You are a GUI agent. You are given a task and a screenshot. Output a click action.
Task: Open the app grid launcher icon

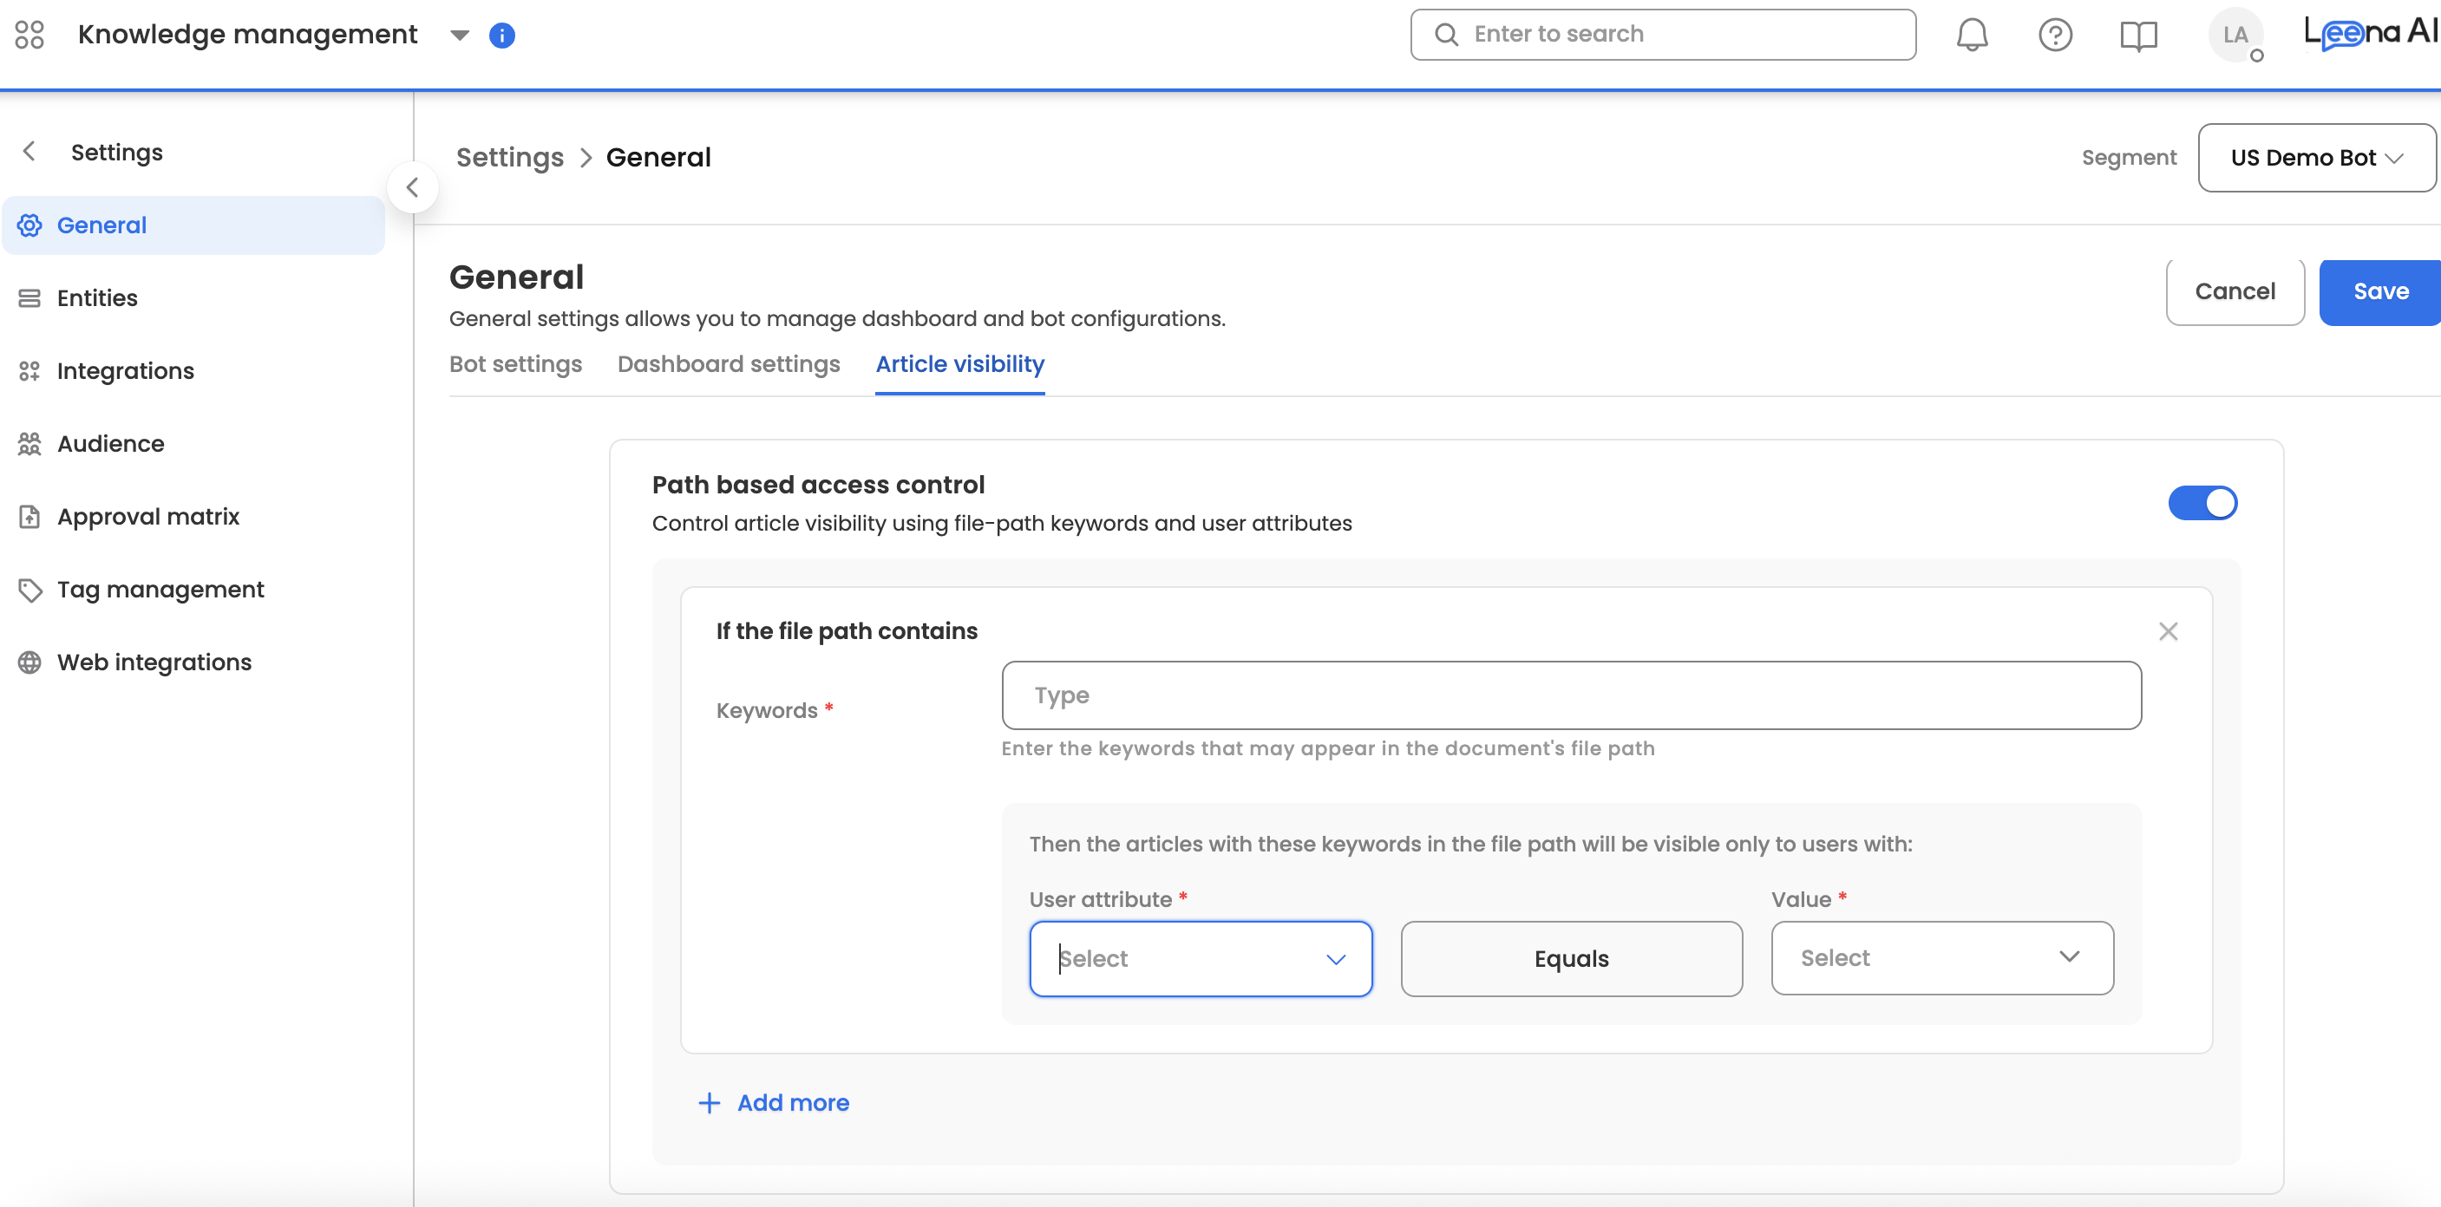coord(29,35)
